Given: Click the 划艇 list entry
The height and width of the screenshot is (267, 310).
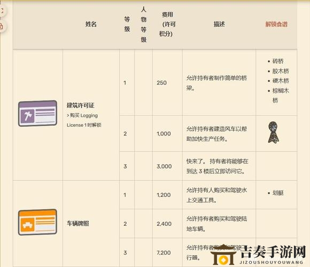Looking at the screenshot, I should (278, 193).
